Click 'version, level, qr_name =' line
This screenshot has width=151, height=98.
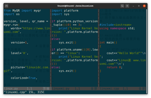[x=26, y=21]
